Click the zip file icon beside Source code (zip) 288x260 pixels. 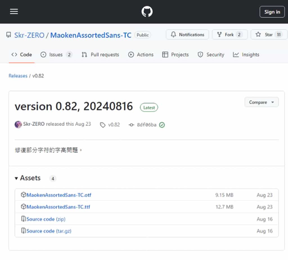[x=24, y=219]
